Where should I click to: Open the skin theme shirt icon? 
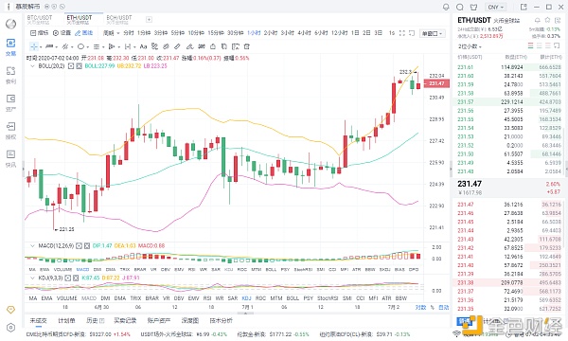pos(473,7)
